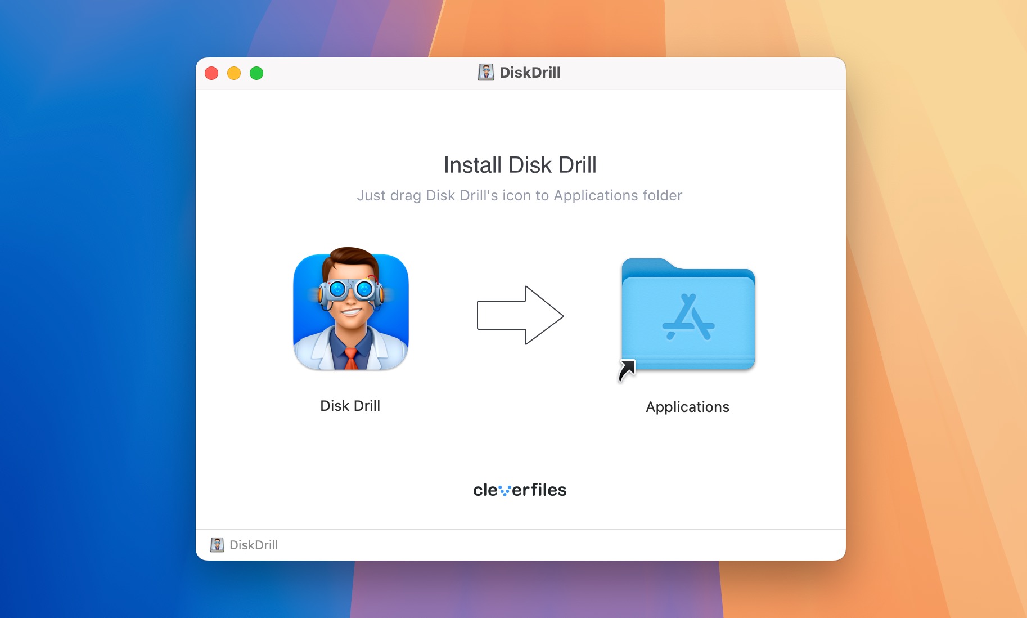This screenshot has height=618, width=1027.
Task: Click the 'Disk Drill' icon label
Action: [x=350, y=406]
